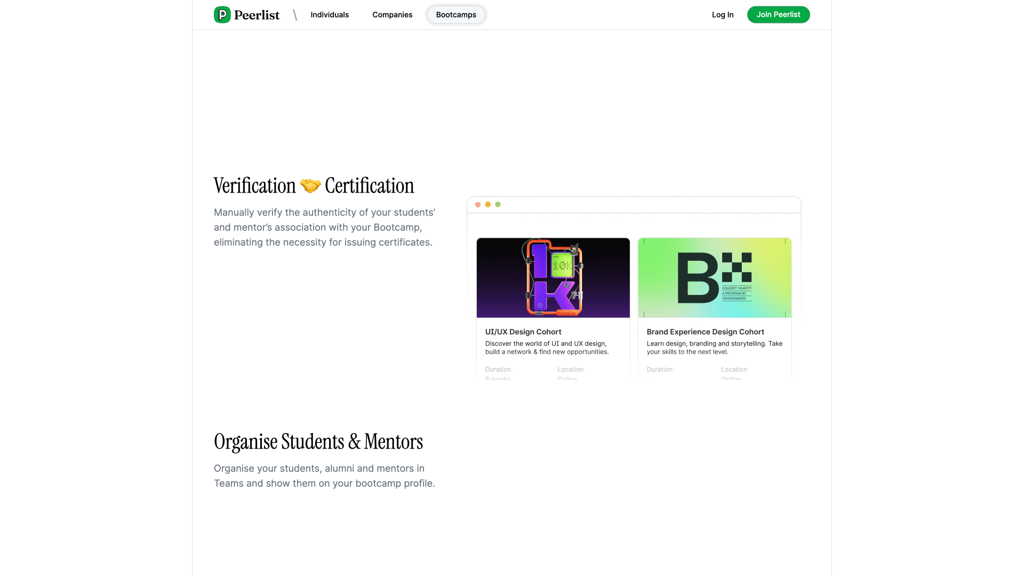Click the Join Peerlist button
1024x576 pixels.
tap(778, 14)
